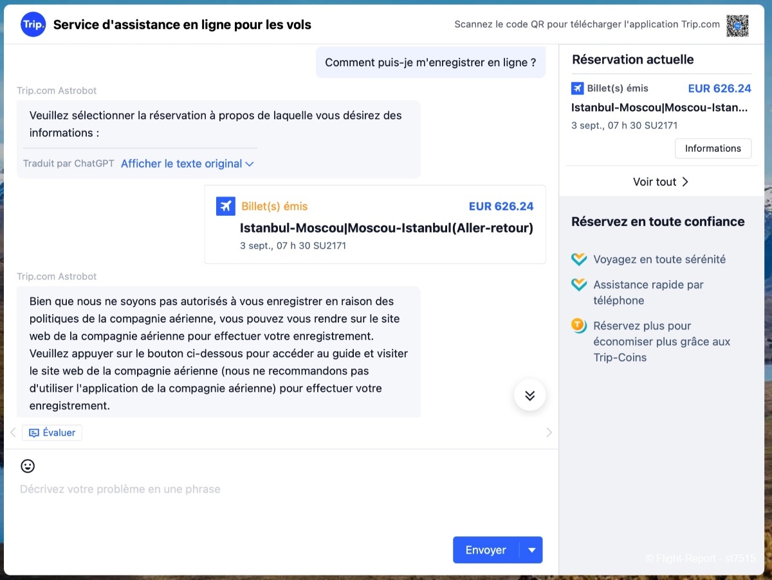Select the "Istanbul-Moscou|Moscou-Istanbul(Aller-retour)" booking card title
This screenshot has height=580, width=772.
(387, 228)
